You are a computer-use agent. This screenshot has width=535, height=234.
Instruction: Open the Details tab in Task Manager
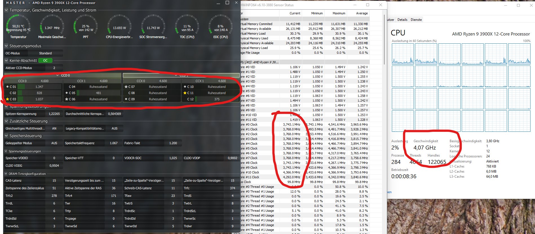point(402,20)
